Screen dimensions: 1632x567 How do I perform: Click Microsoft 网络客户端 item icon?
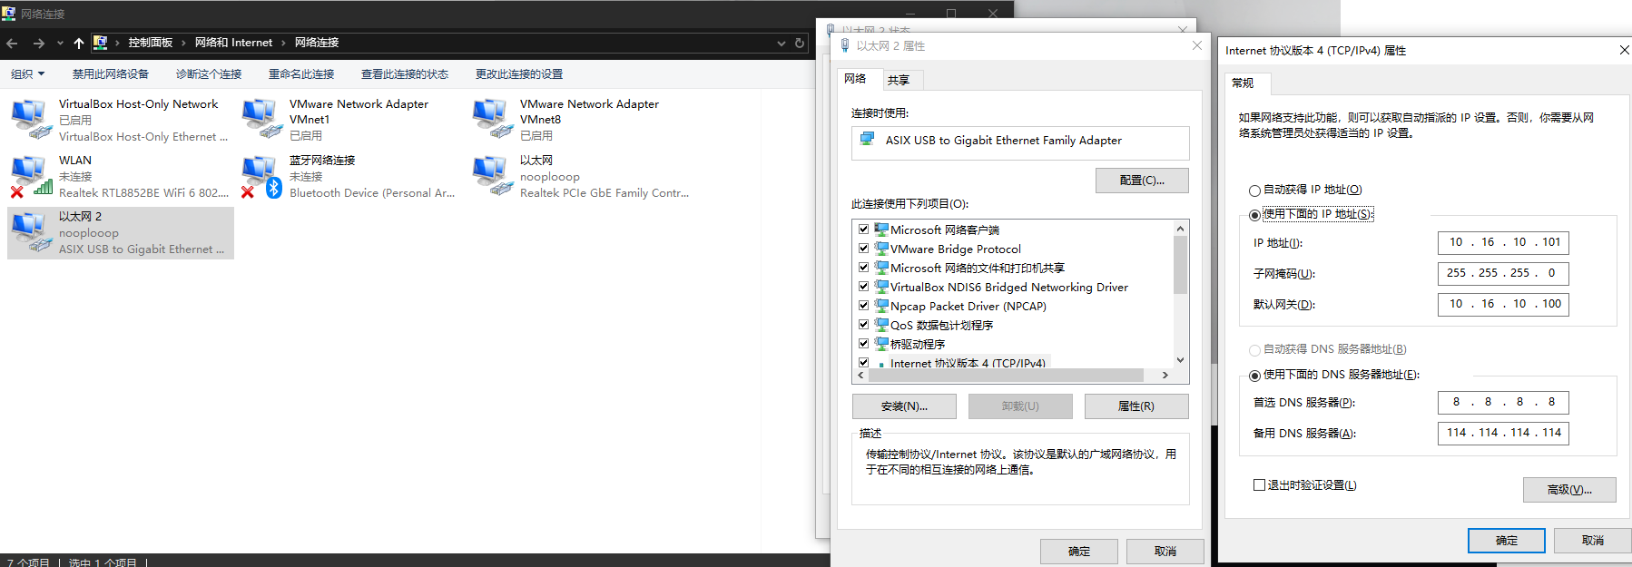coord(881,230)
